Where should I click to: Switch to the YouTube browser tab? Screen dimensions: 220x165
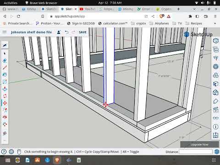tap(88, 9)
